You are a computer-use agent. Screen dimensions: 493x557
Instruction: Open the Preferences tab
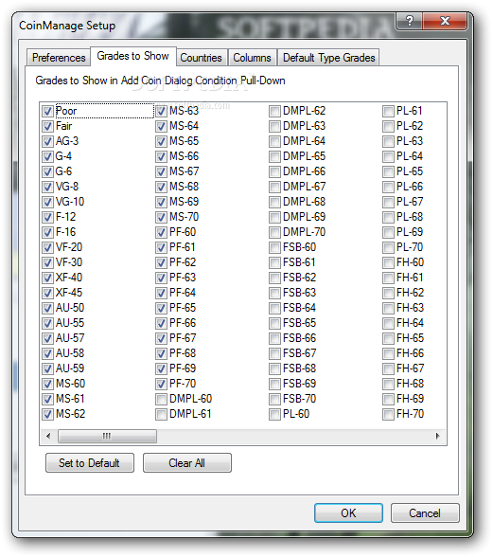point(59,58)
